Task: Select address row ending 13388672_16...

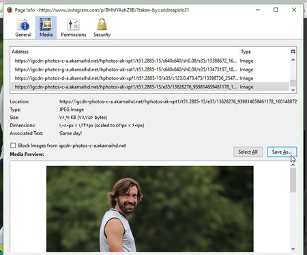Action: [x=150, y=61]
